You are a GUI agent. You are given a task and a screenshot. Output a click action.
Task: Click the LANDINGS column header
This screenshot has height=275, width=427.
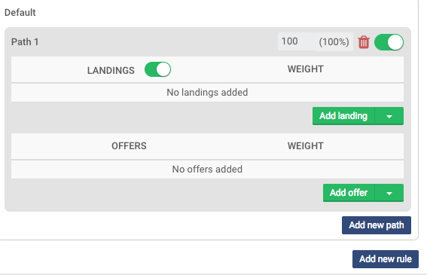[111, 70]
